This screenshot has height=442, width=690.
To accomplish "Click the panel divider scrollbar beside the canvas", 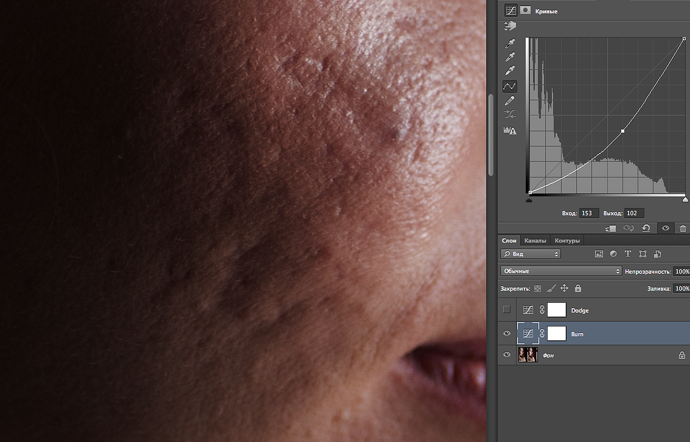I will point(491,135).
